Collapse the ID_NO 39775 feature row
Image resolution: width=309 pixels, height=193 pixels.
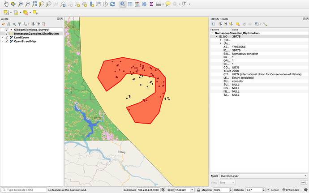(x=216, y=36)
